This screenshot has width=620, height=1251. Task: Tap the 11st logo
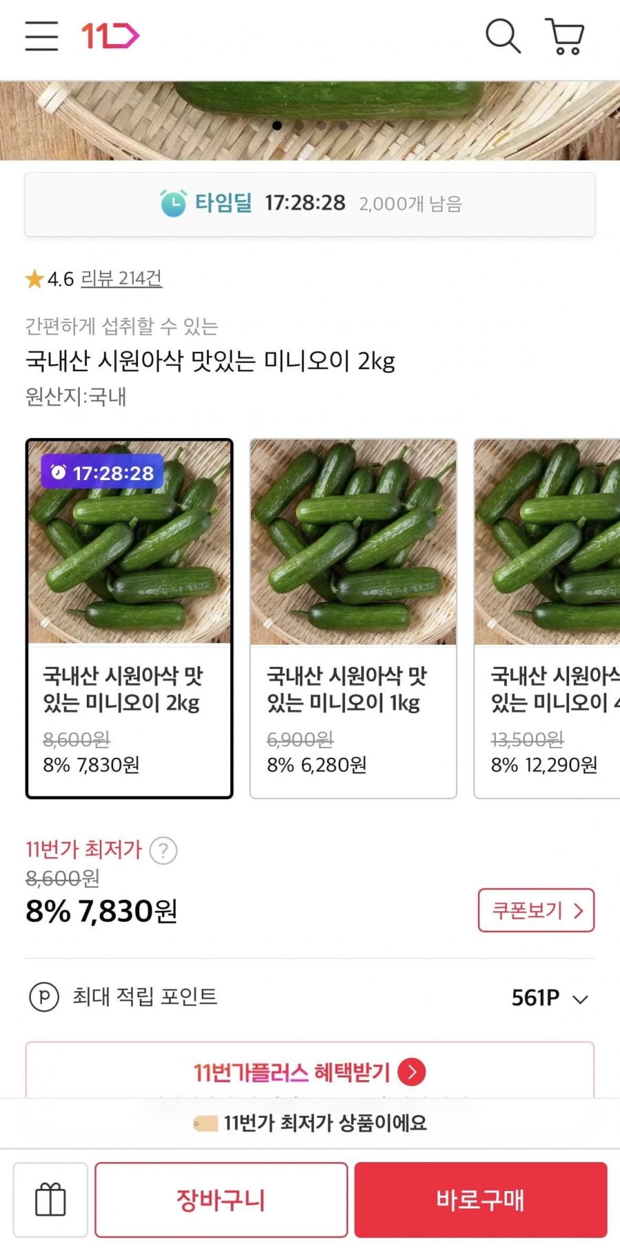tap(110, 36)
